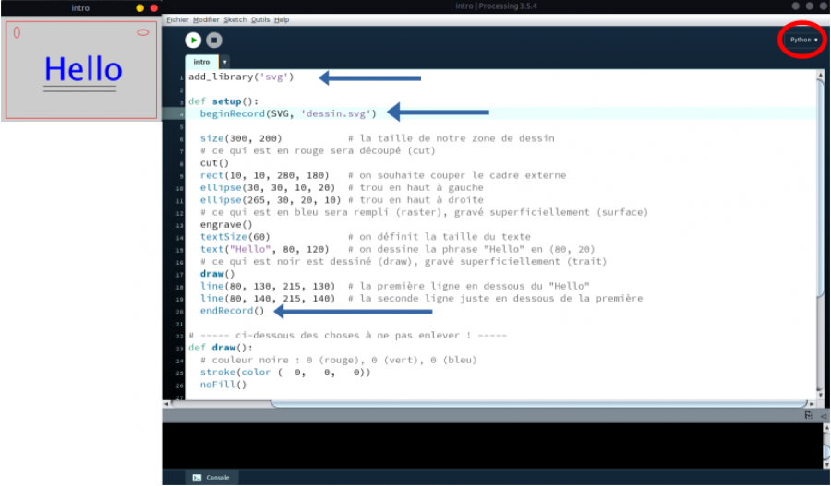Close the intro sketch preview window
This screenshot has height=486, width=831.
click(x=153, y=8)
